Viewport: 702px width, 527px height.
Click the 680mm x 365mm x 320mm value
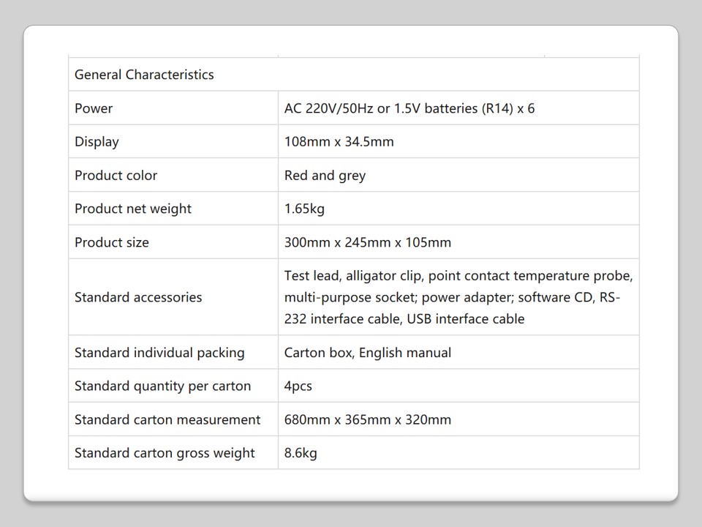(x=367, y=419)
